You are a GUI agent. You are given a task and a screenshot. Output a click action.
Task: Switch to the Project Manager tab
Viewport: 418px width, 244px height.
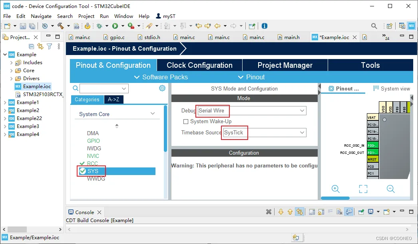[285, 65]
